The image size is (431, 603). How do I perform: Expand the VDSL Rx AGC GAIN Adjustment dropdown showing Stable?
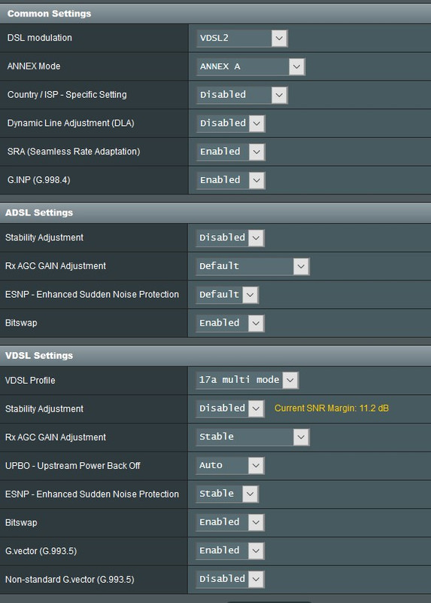click(x=253, y=437)
